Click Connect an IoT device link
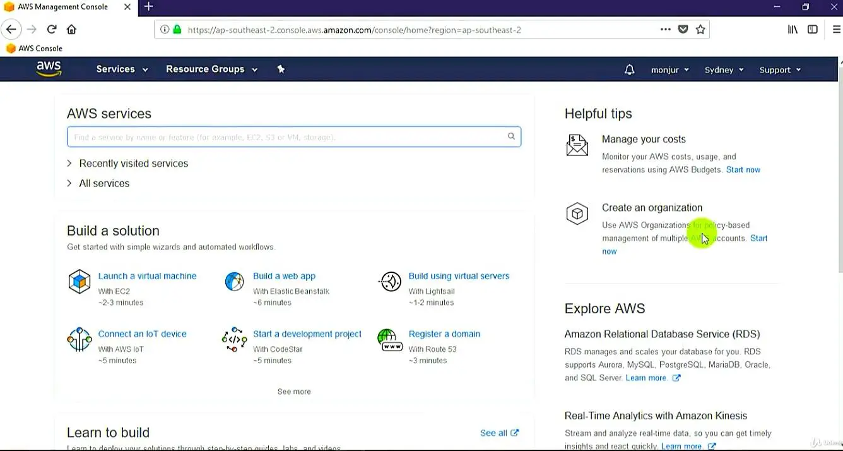 [142, 334]
